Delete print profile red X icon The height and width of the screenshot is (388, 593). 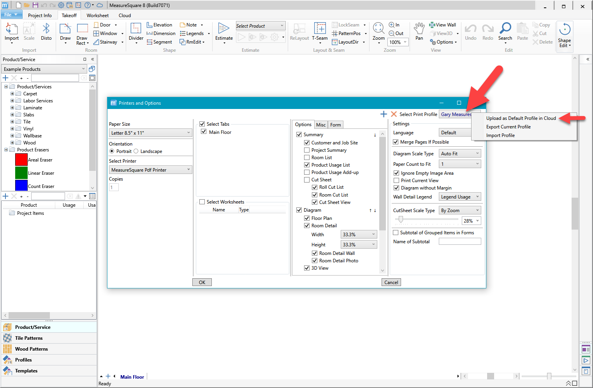tap(394, 114)
